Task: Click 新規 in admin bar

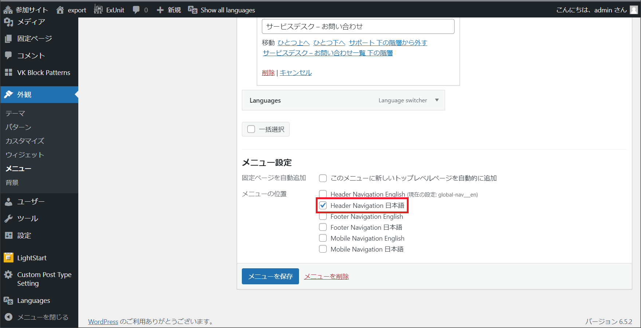Action: [x=174, y=10]
